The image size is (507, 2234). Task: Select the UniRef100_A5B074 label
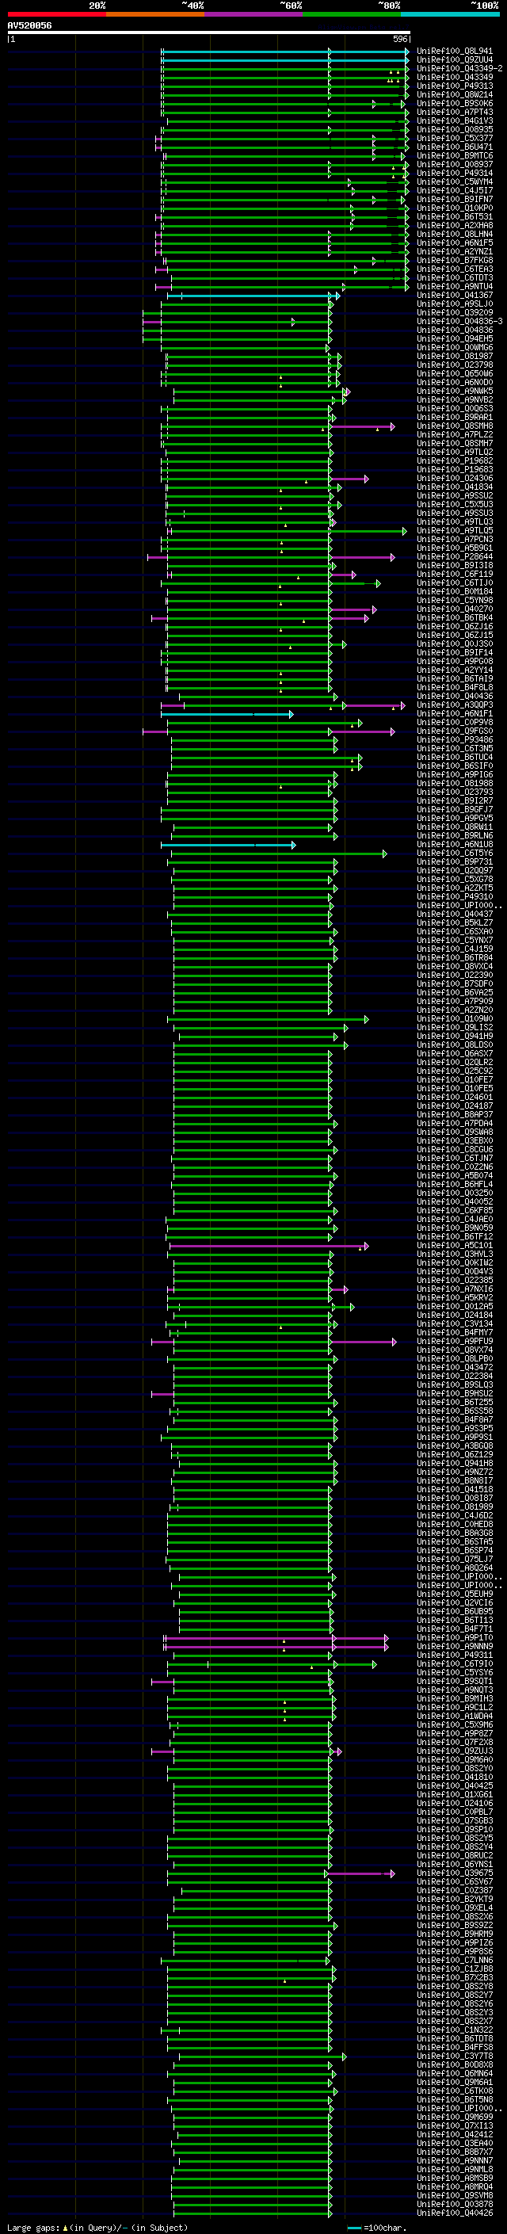454,1176
